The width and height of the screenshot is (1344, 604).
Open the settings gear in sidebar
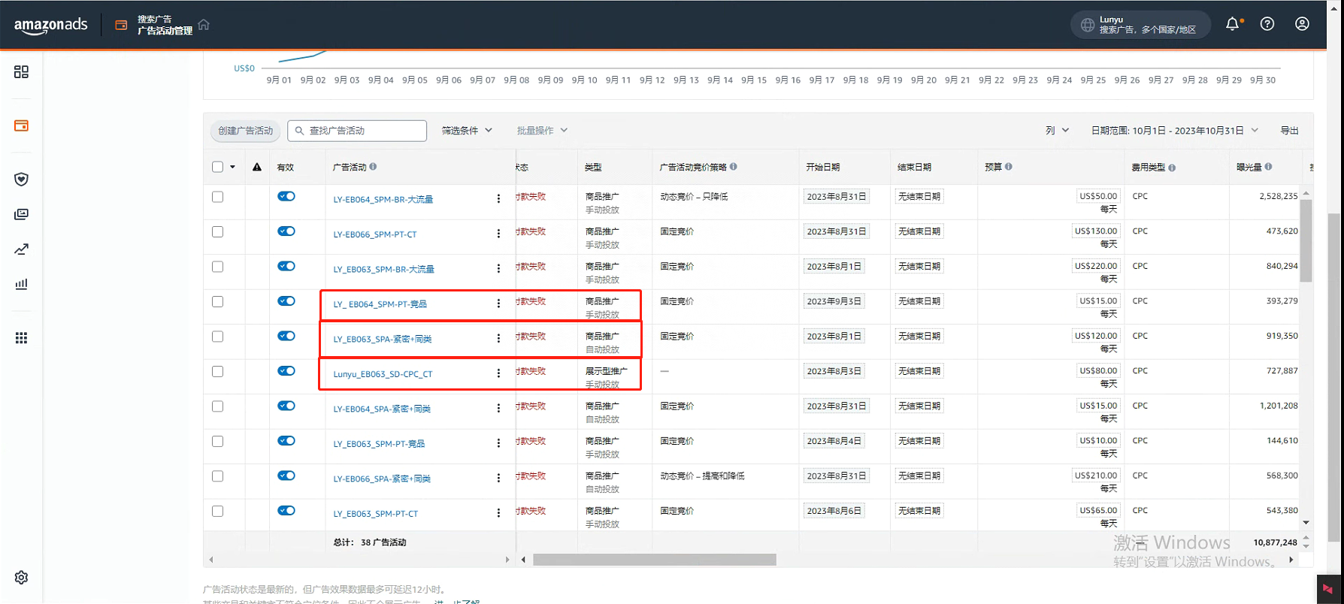click(21, 577)
